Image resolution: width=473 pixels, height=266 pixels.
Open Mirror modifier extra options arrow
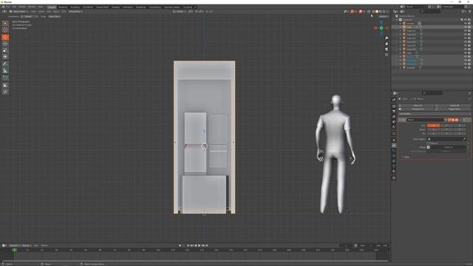point(460,120)
